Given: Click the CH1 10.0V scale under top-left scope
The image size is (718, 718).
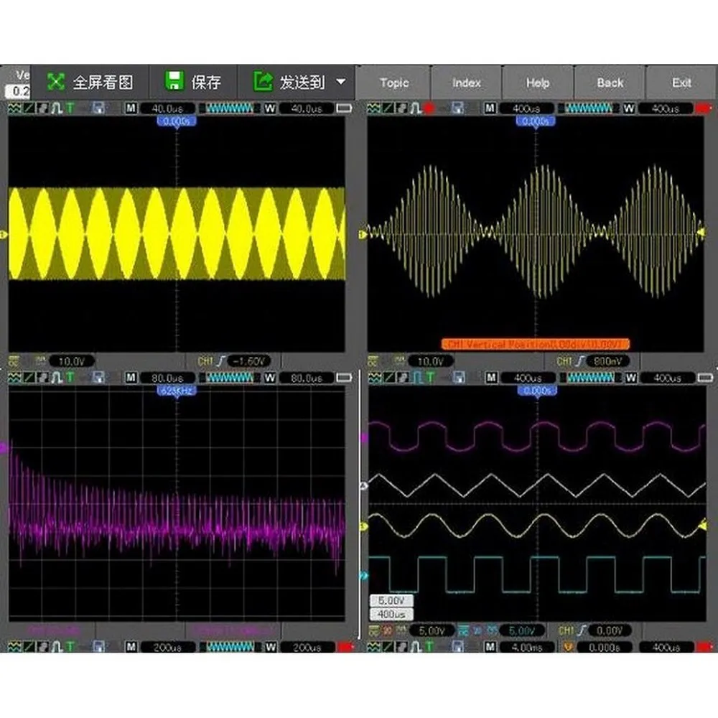Looking at the screenshot, I should coord(71,361).
